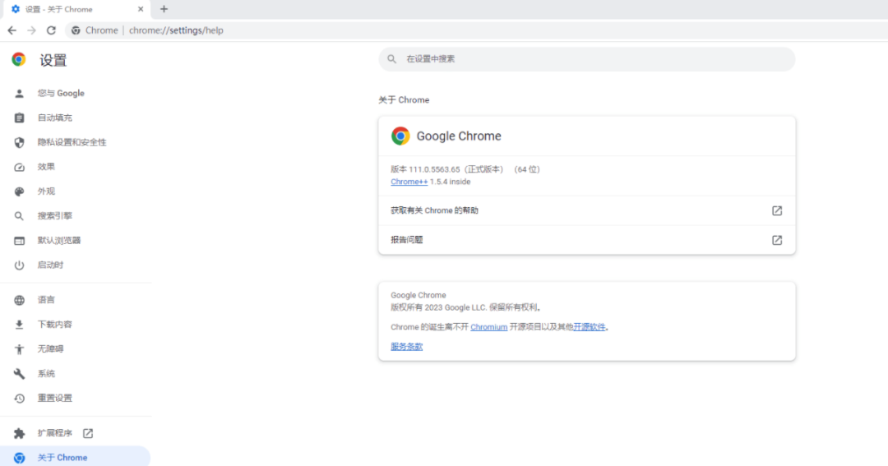Click the browser forward arrow

pyautogui.click(x=32, y=30)
